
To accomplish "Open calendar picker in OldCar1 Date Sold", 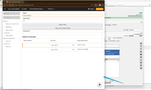I will coord(73,45).
